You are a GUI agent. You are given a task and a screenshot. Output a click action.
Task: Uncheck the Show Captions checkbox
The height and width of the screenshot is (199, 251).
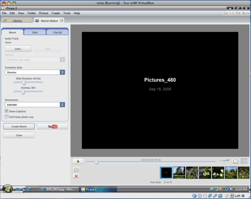7,111
